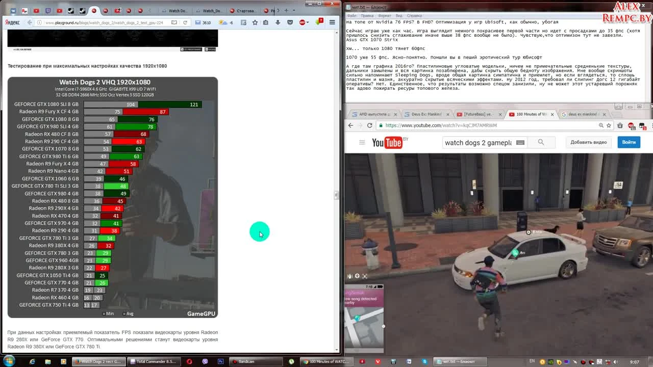This screenshot has height=367, width=653.
Task: Open the weather widget in the Firefox toolbar
Action: point(225,22)
